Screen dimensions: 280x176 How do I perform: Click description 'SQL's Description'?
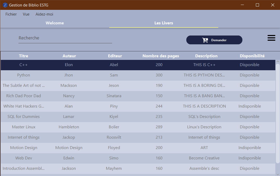coord(204,117)
